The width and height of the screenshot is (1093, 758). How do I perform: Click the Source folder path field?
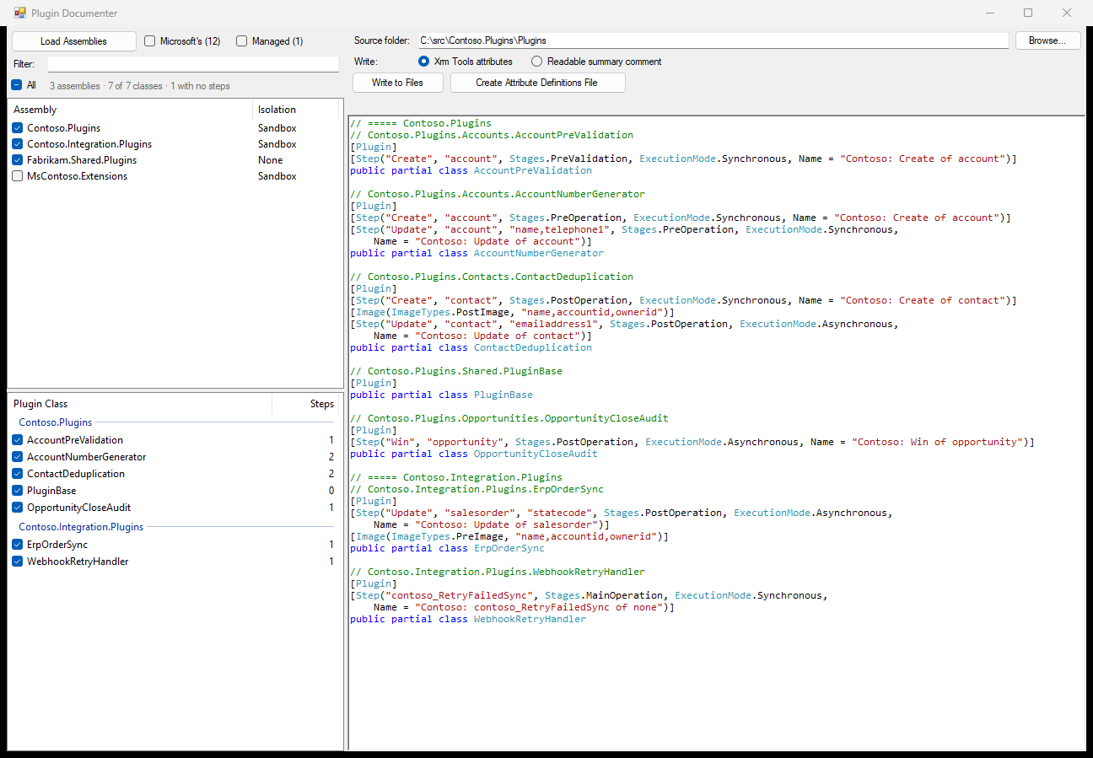click(713, 40)
